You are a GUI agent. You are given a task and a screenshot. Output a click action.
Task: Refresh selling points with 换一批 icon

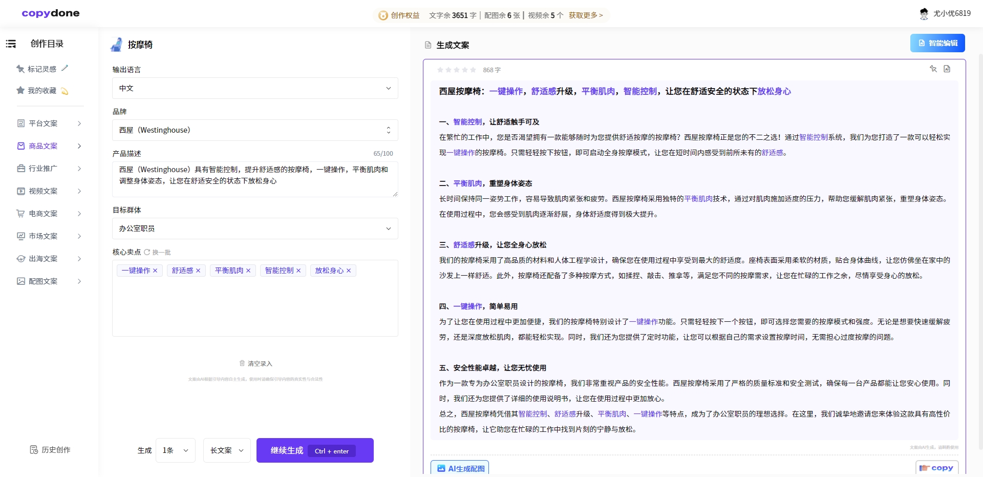point(148,252)
